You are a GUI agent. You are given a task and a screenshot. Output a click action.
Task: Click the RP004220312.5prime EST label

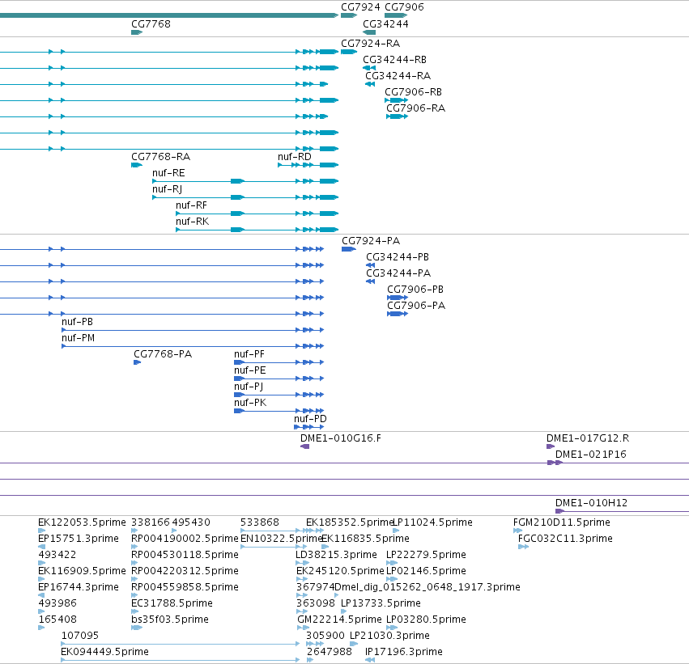coord(185,572)
